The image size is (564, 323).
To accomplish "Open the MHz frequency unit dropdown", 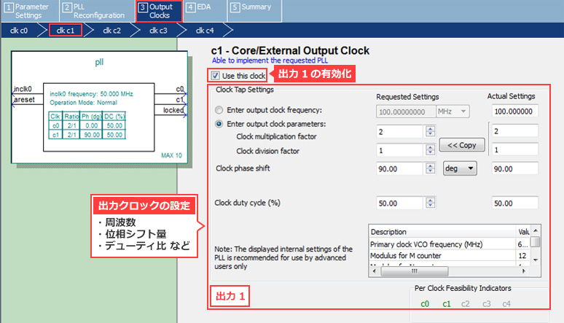I will pyautogui.click(x=453, y=112).
